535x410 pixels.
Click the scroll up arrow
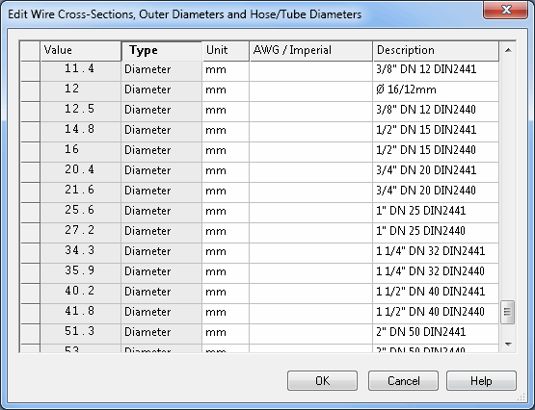point(508,50)
